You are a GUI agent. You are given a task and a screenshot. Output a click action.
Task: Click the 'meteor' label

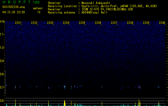click(x=38, y=8)
